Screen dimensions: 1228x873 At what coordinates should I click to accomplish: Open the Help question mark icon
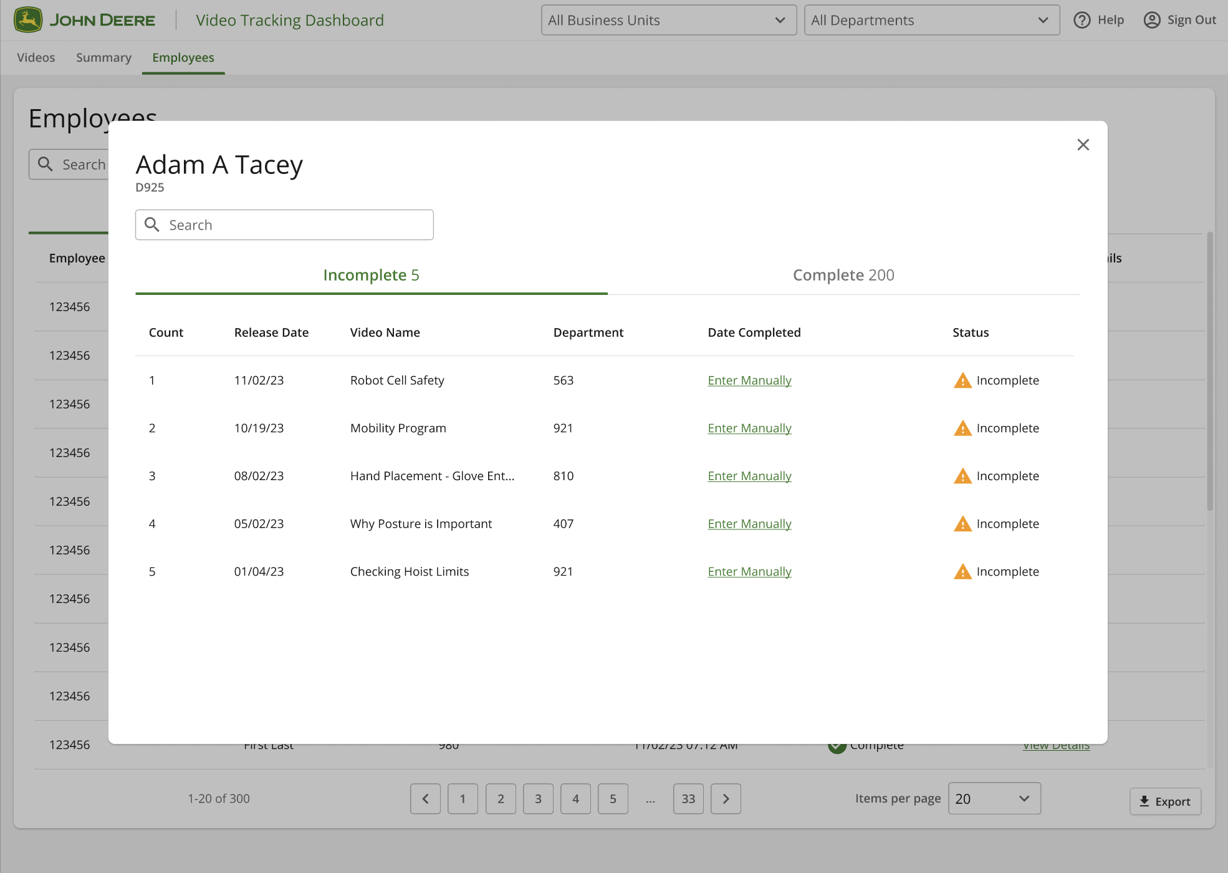coord(1082,20)
